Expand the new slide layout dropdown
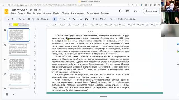 pyautogui.click(x=16, y=19)
